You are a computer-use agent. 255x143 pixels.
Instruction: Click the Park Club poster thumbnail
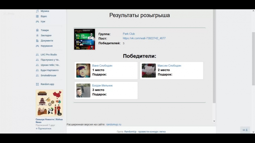(84, 39)
